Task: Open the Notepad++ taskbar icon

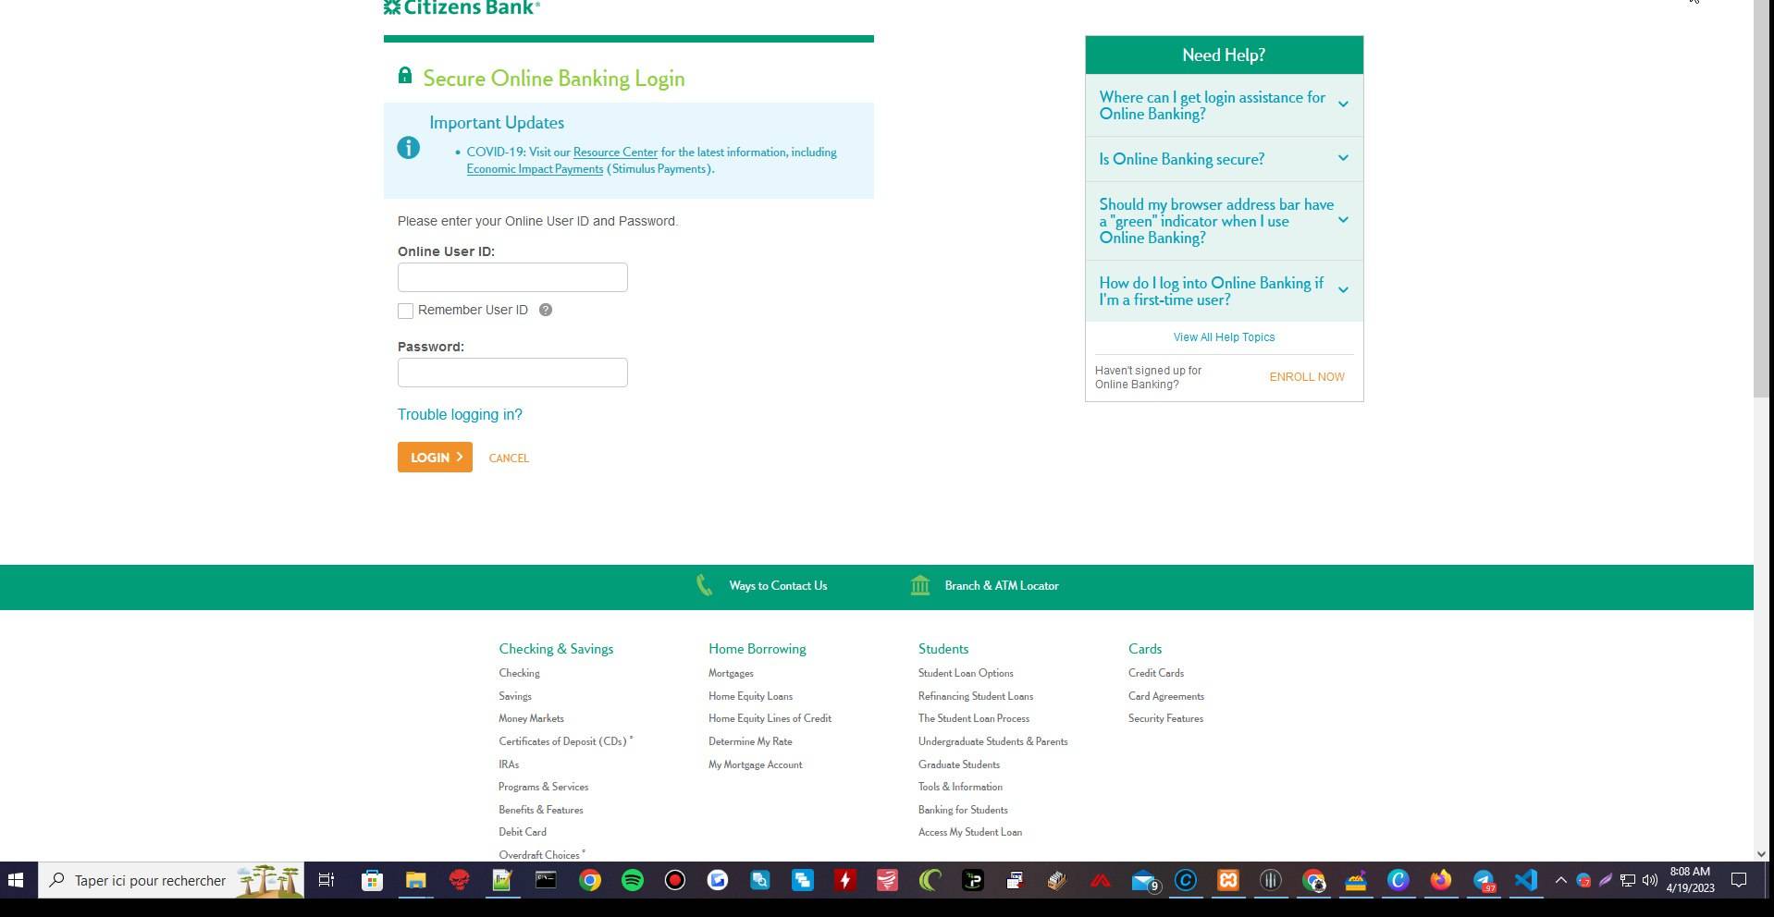Action: pos(502,881)
